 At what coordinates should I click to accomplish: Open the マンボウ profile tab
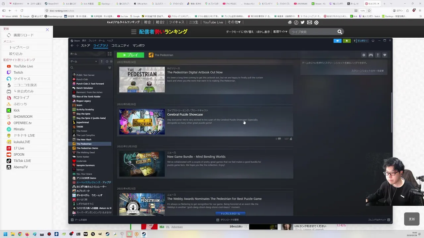click(138, 46)
